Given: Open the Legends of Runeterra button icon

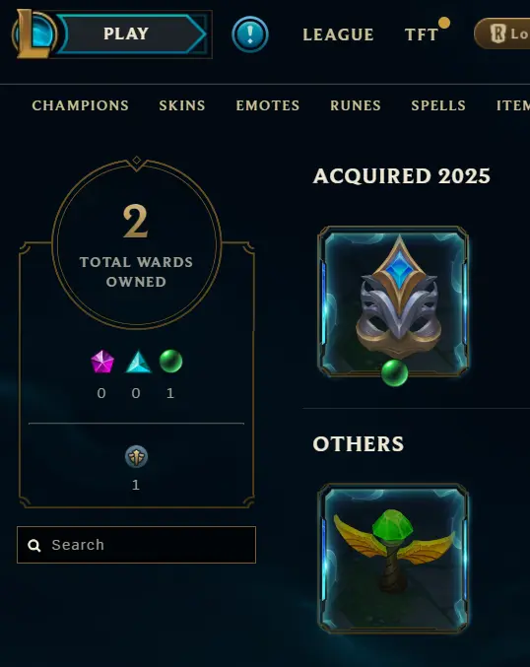Looking at the screenshot, I should click(498, 33).
